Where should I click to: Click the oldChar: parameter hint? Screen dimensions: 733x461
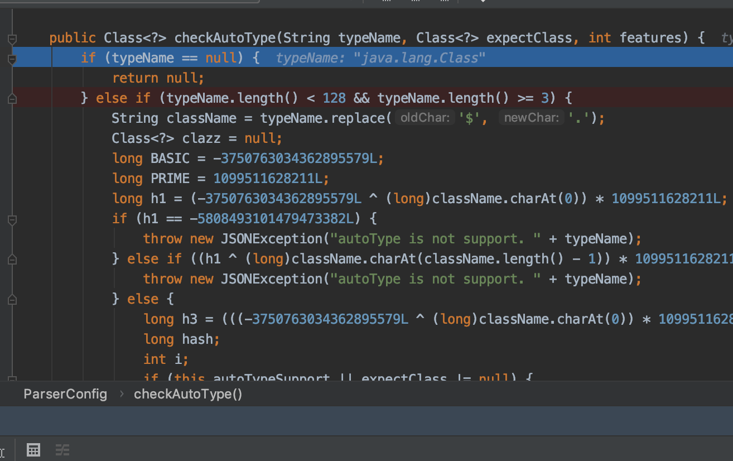click(425, 118)
